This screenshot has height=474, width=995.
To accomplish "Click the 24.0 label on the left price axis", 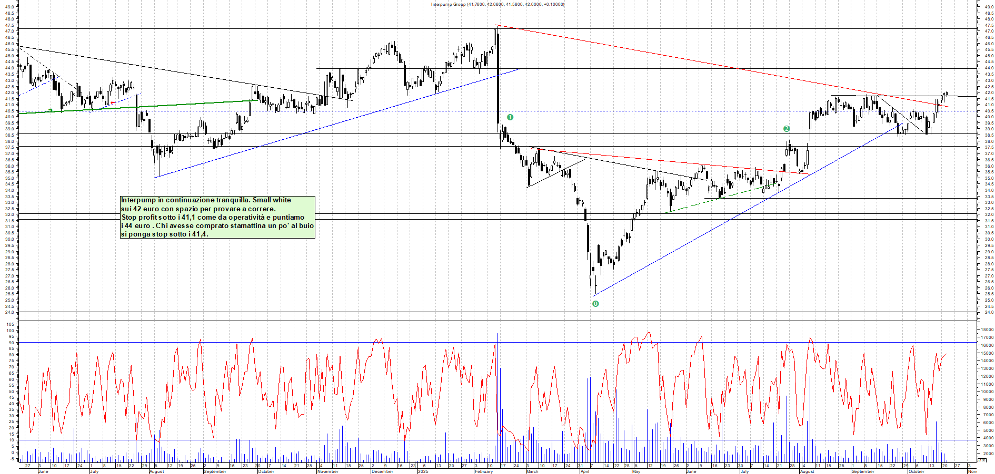I will (x=9, y=312).
